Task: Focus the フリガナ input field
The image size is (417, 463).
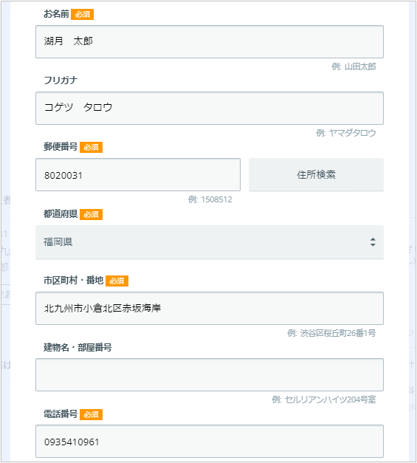Action: pos(210,108)
